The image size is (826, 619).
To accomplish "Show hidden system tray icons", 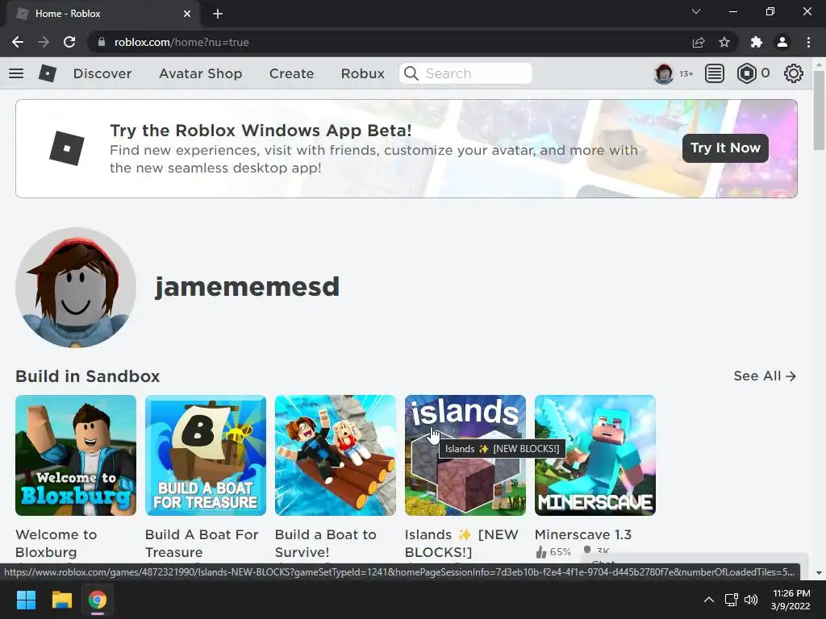I will tap(709, 600).
